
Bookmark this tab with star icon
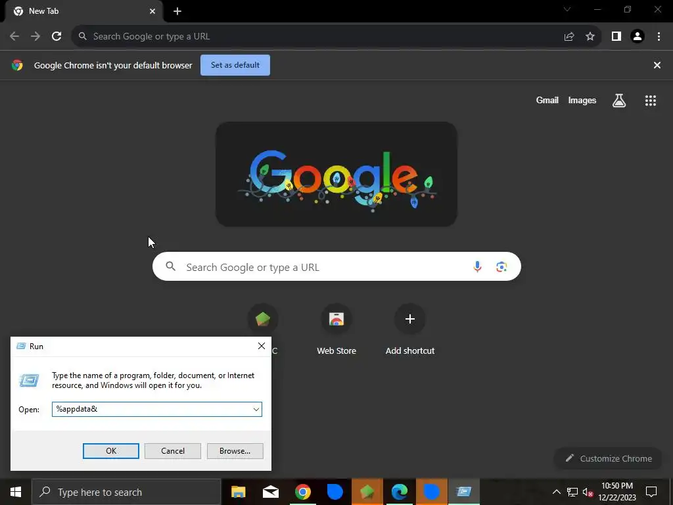(590, 37)
